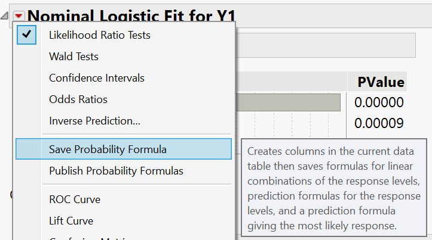Image resolution: width=432 pixels, height=240 pixels.
Task: Select Wald Tests from the menu
Action: point(73,57)
